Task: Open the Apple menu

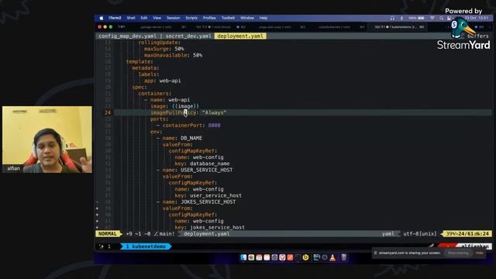Action: 102,18
